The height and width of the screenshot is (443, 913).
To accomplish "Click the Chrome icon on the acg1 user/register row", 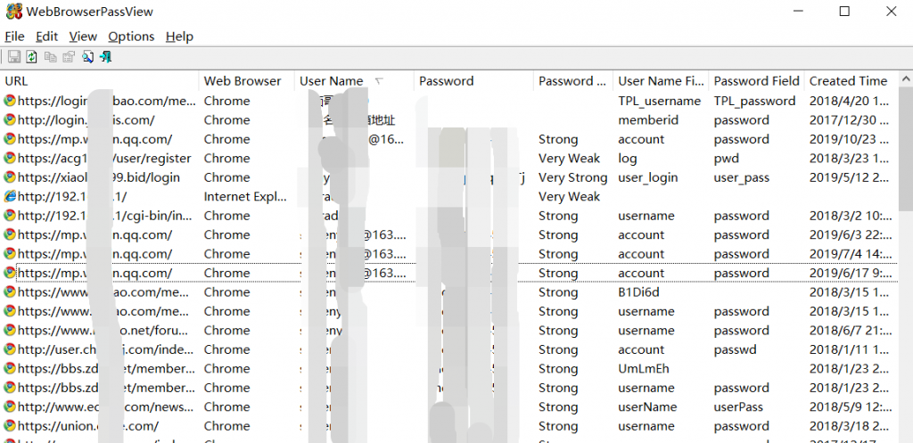I will [9, 159].
